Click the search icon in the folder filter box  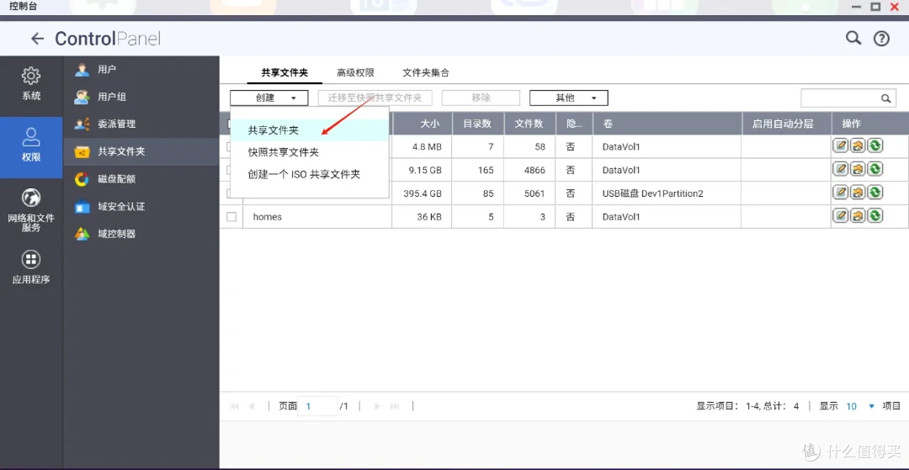(x=885, y=98)
